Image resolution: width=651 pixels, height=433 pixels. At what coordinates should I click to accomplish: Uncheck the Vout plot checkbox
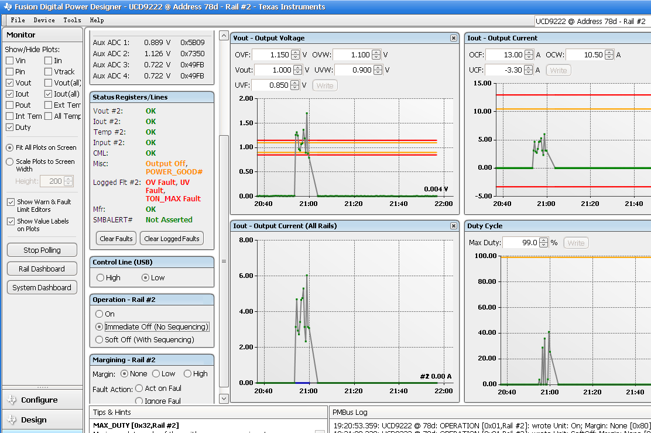click(x=9, y=83)
